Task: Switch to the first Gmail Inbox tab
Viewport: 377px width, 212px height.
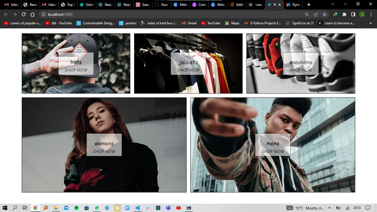Action: coord(11,5)
